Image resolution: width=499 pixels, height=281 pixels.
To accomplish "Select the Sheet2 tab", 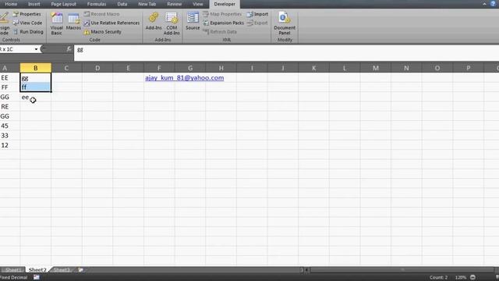I will coord(37,270).
